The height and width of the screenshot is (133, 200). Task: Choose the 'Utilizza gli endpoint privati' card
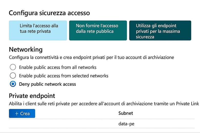[x=160, y=30]
